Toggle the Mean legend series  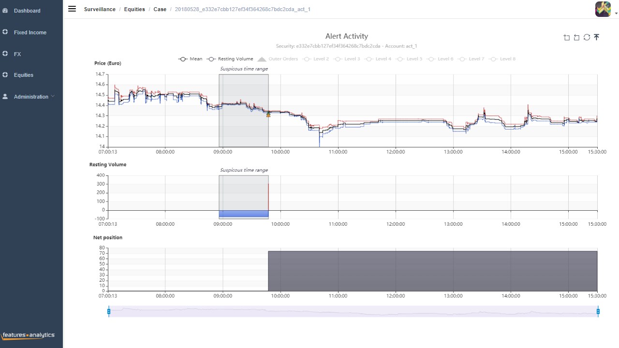pyautogui.click(x=191, y=59)
